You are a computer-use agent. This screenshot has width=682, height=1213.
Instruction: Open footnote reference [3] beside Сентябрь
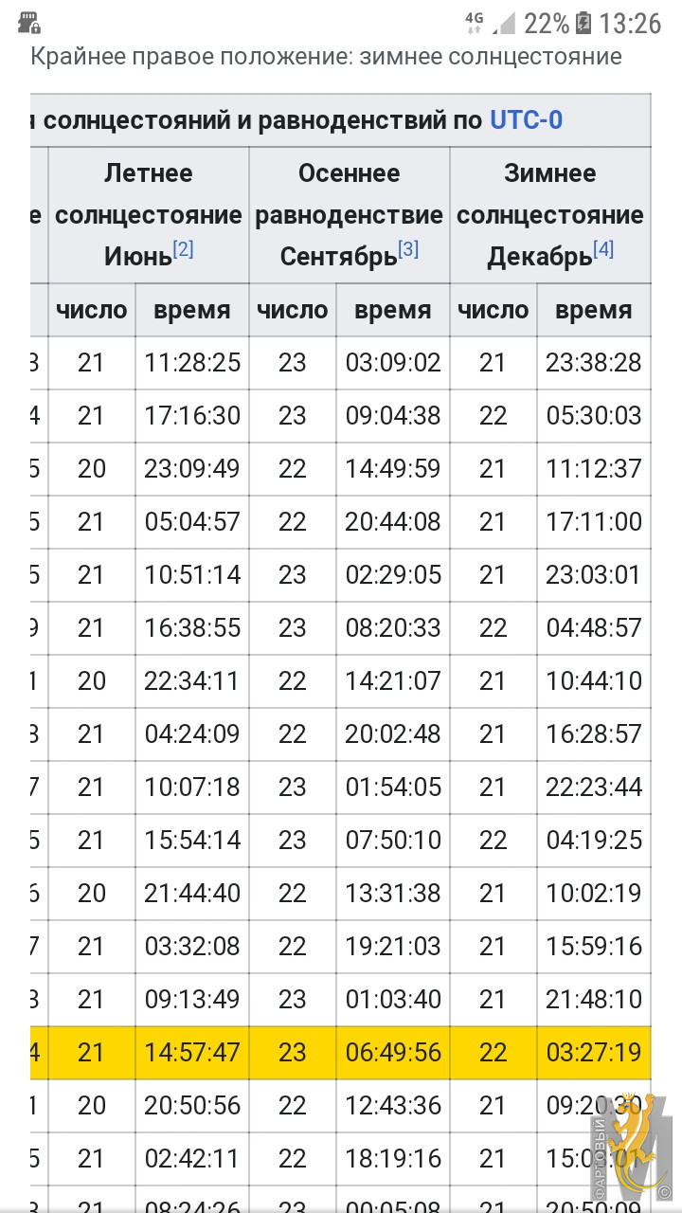point(408,249)
